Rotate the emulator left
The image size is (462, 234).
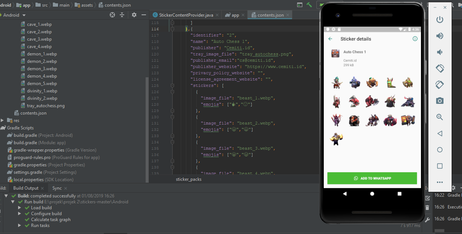coord(440,68)
